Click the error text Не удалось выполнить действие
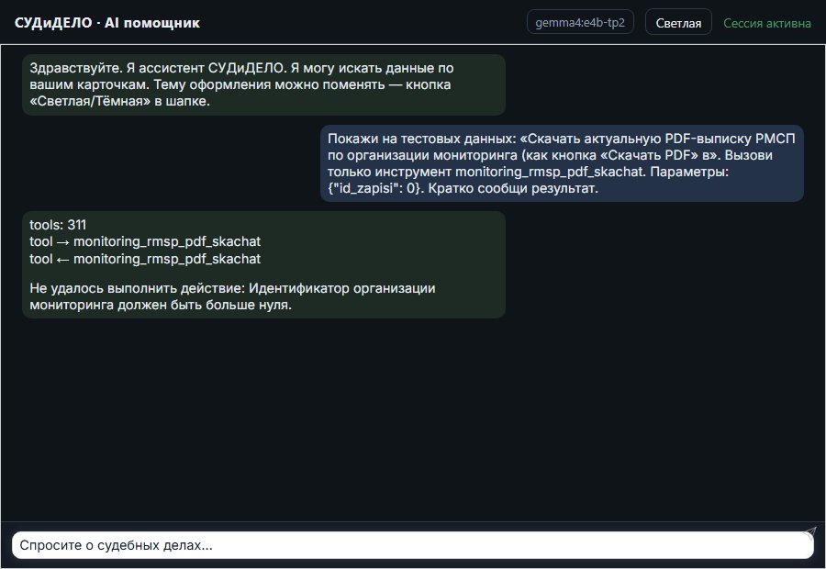The width and height of the screenshot is (826, 569). [x=232, y=296]
